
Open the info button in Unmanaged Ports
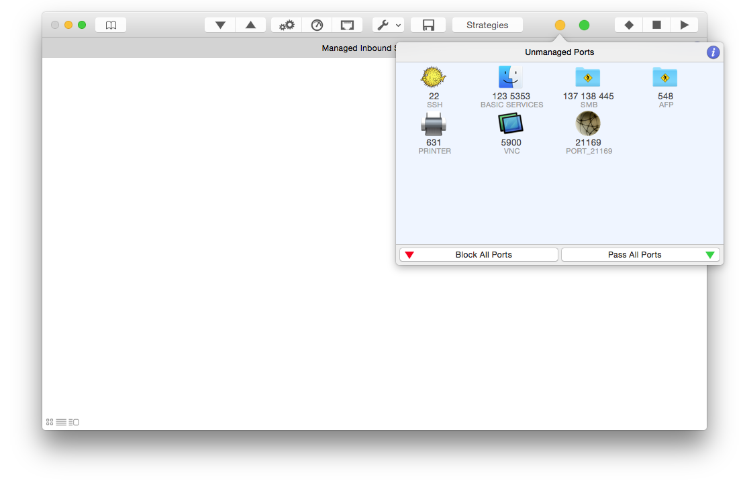(x=713, y=52)
